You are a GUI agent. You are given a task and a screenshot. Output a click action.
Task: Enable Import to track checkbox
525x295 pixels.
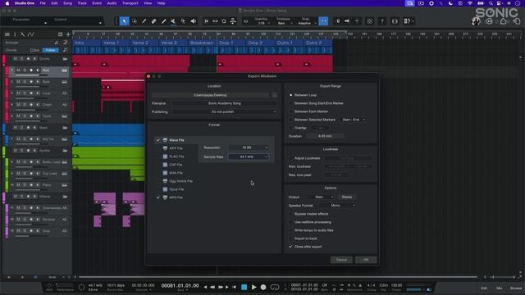290,238
